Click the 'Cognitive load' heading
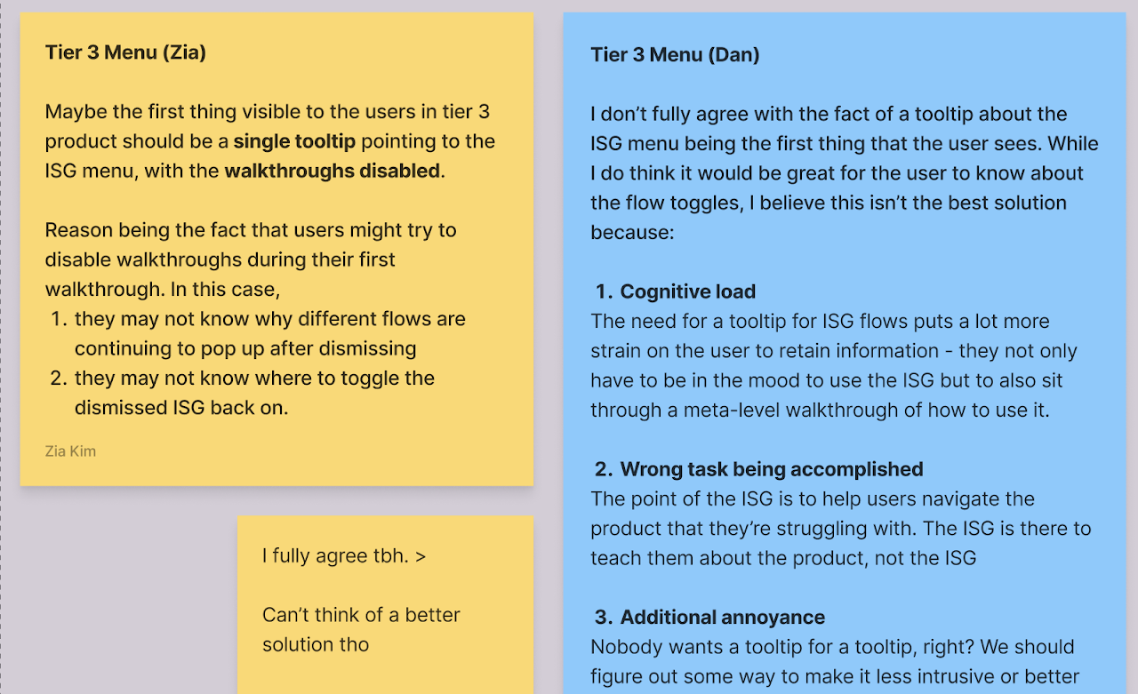1138x694 pixels. [688, 291]
